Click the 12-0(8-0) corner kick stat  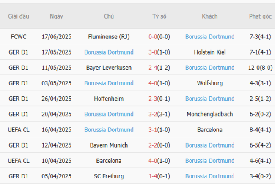pos(260,68)
